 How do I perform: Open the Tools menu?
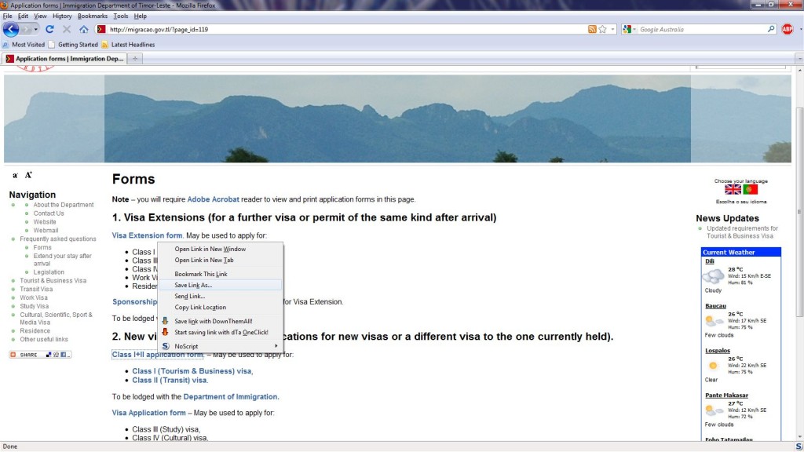(120, 16)
